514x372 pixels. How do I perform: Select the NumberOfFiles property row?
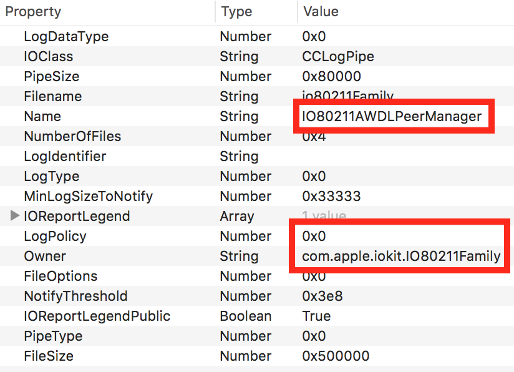pos(72,136)
